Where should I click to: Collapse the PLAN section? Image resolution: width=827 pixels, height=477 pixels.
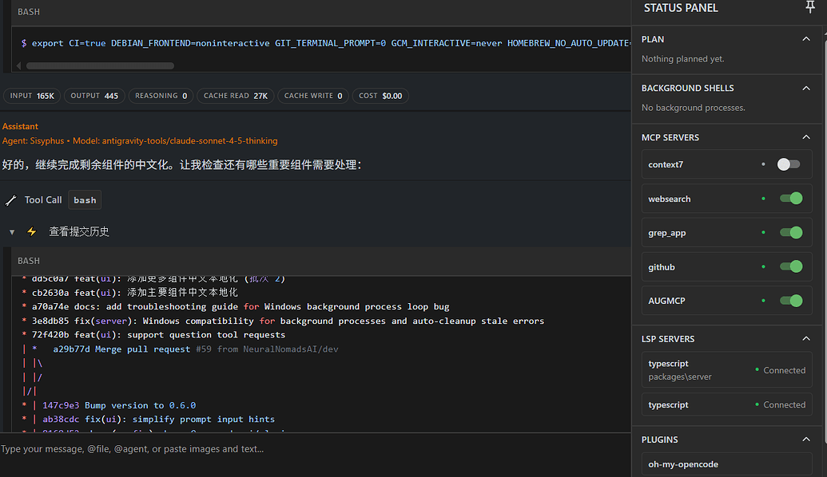tap(806, 39)
